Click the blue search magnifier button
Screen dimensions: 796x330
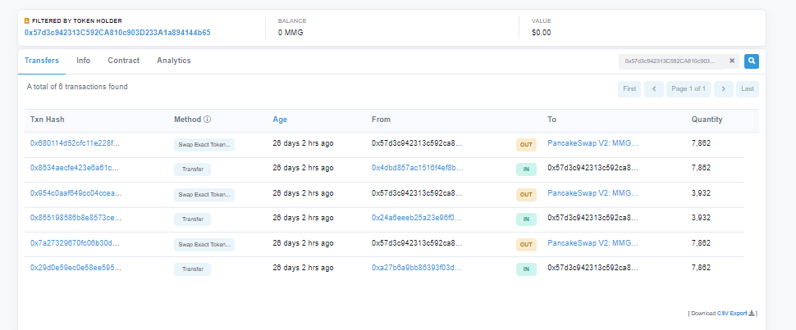tap(752, 61)
